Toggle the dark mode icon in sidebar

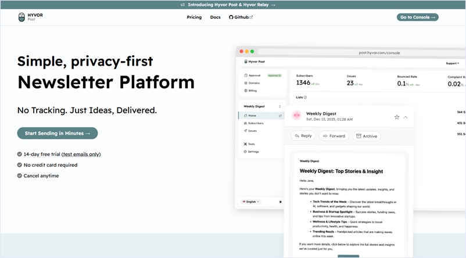(x=281, y=202)
